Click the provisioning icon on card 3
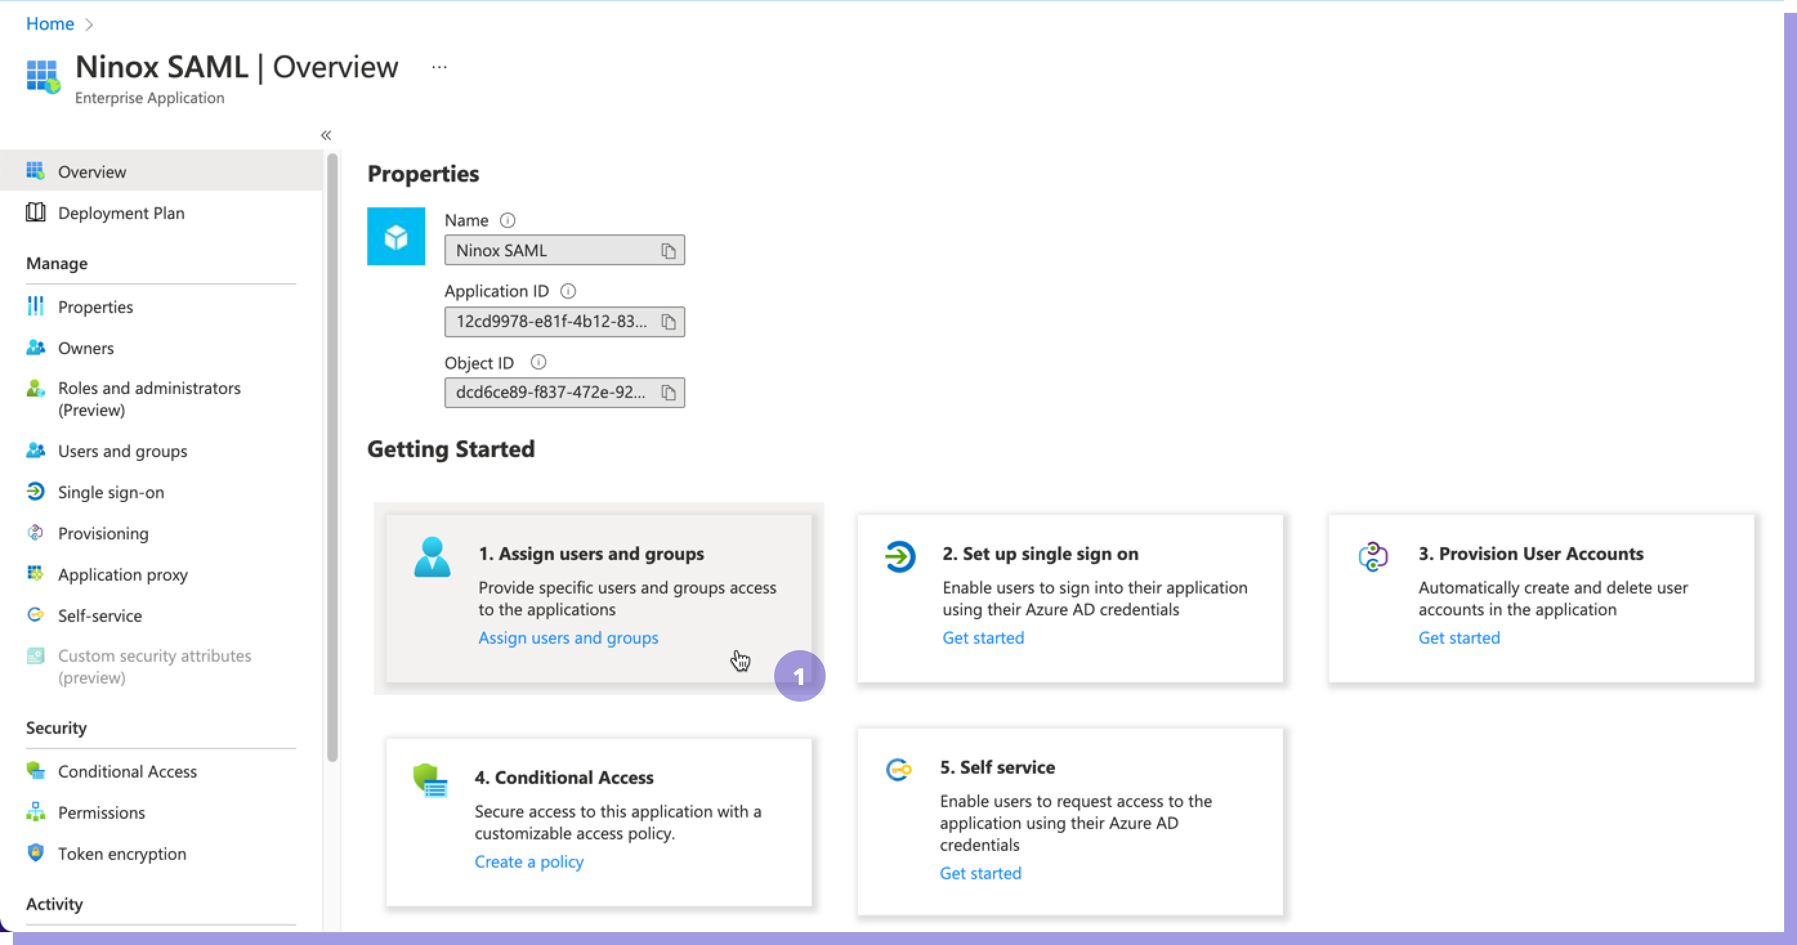 [x=1373, y=557]
